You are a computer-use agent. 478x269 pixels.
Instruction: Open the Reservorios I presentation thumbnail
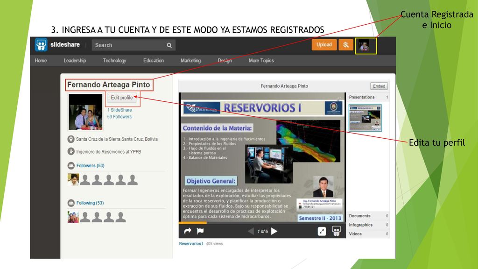click(x=365, y=118)
